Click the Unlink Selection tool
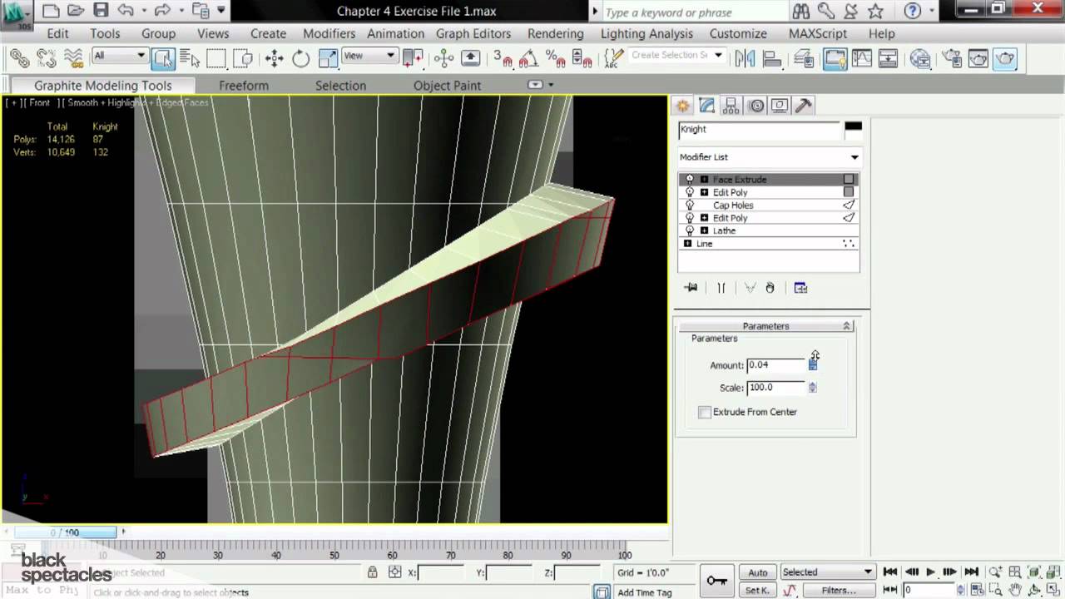The height and width of the screenshot is (599, 1065). point(46,58)
